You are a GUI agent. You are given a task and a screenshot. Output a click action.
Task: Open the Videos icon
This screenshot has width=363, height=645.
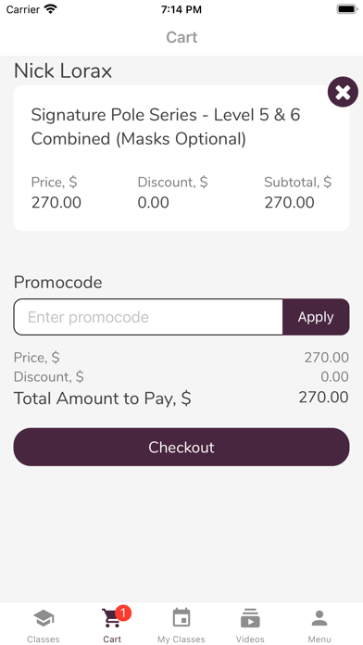point(250,618)
